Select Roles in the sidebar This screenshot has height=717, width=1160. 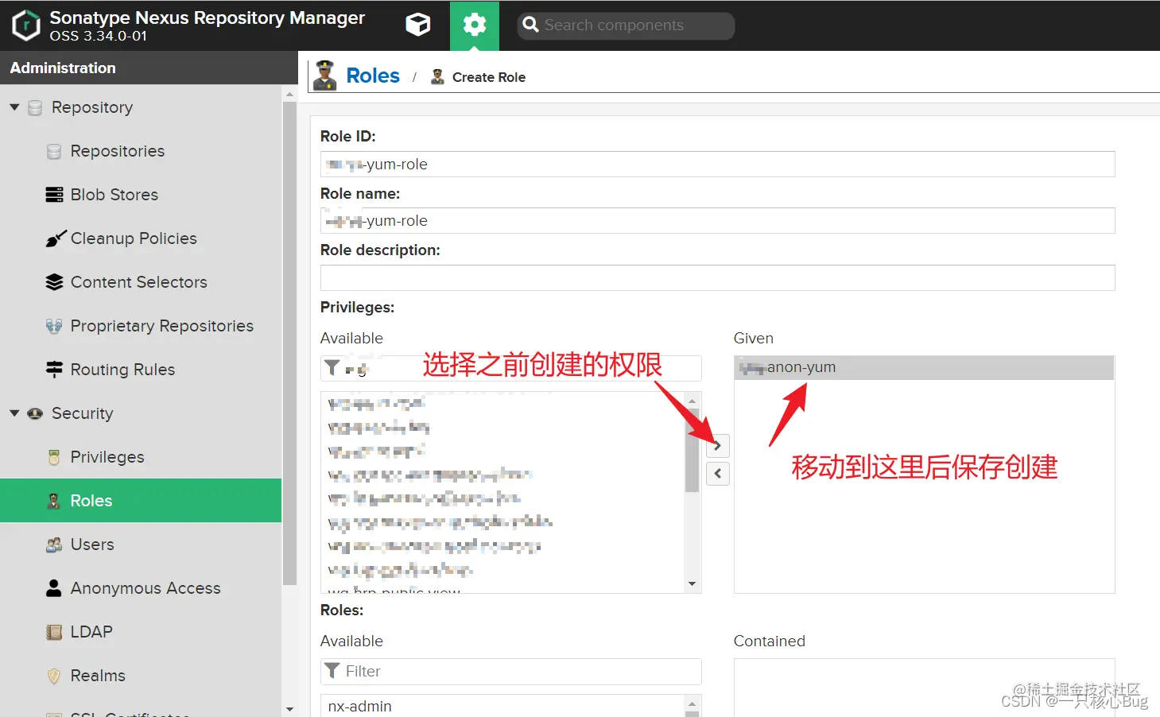click(x=141, y=501)
